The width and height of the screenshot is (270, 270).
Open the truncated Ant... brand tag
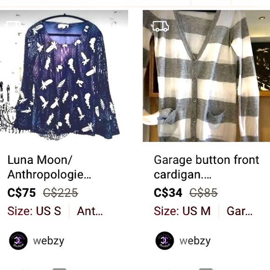90,211
